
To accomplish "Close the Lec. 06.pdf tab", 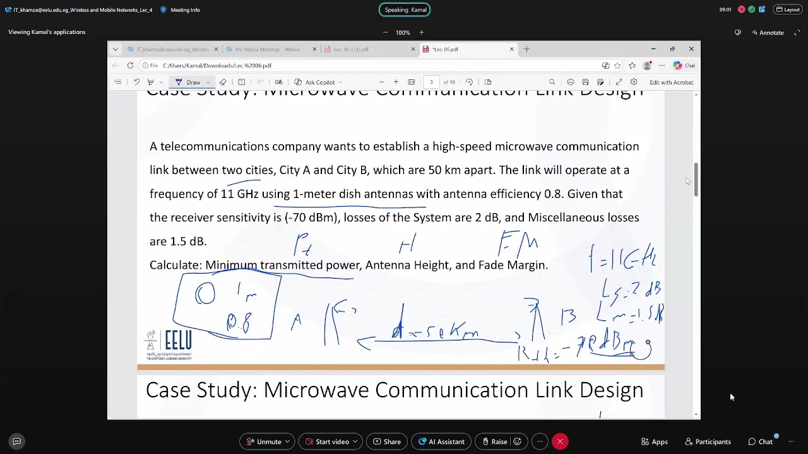I will (512, 49).
